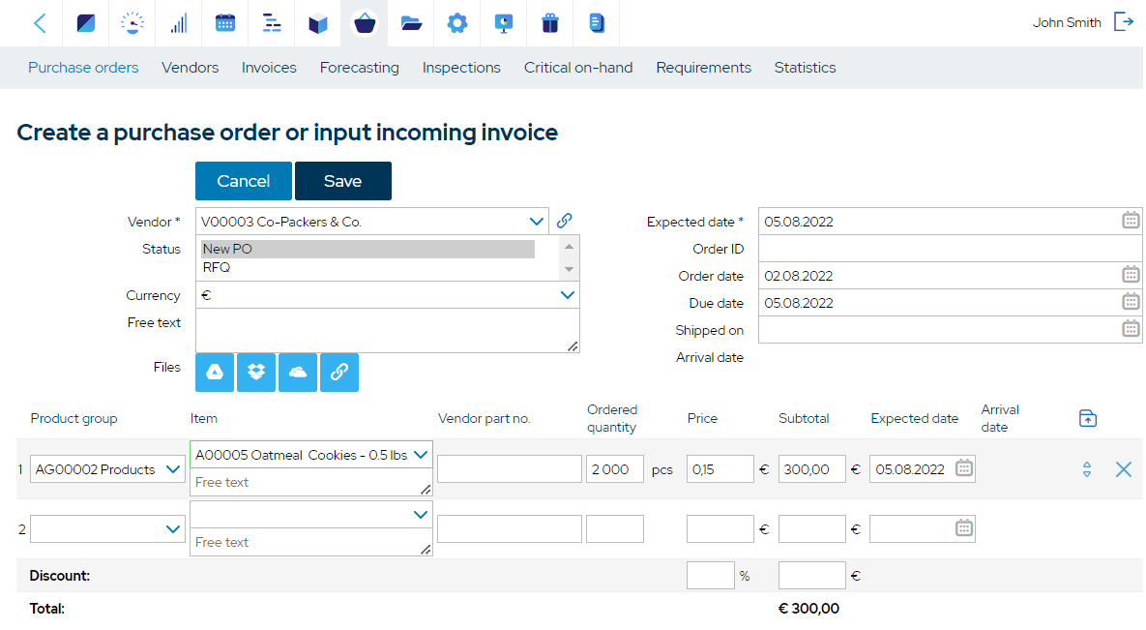Image resolution: width=1146 pixels, height=630 pixels.
Task: Open calendar picker for Due date
Action: [x=1131, y=302]
